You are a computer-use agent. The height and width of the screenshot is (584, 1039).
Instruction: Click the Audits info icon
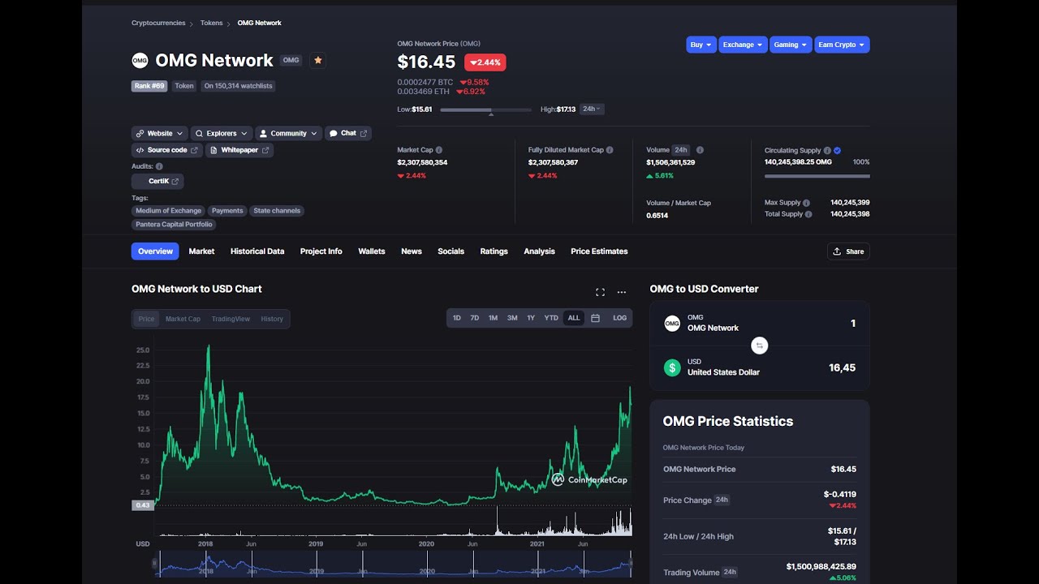(x=159, y=166)
